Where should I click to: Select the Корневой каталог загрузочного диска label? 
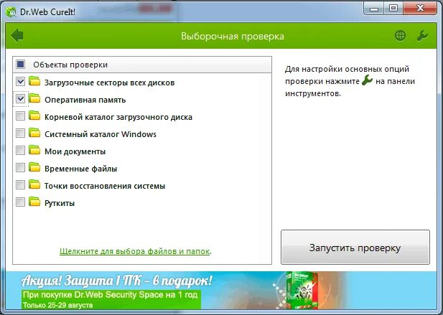coord(118,117)
